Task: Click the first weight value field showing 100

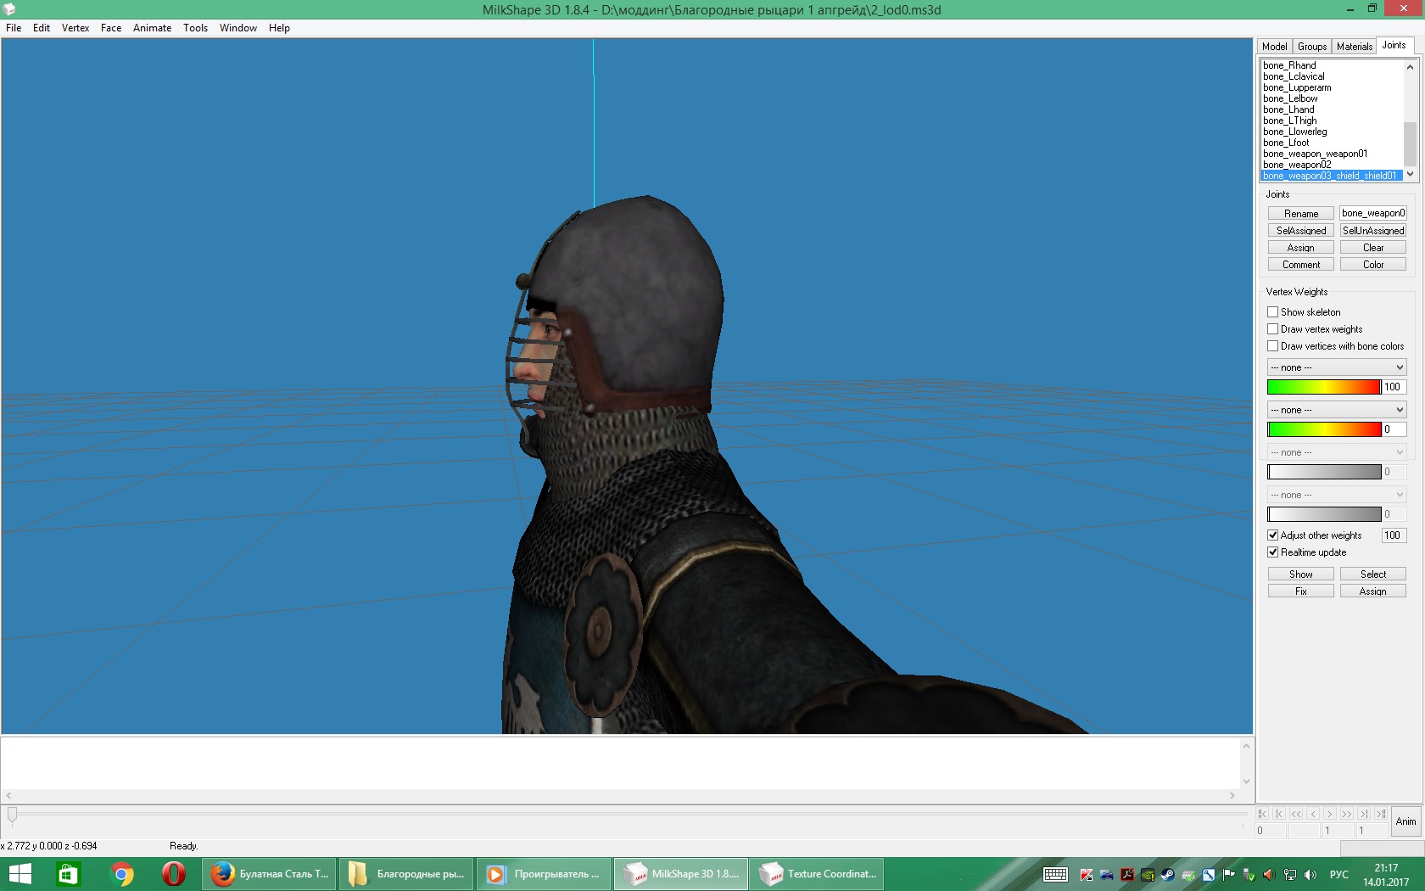Action: point(1394,387)
